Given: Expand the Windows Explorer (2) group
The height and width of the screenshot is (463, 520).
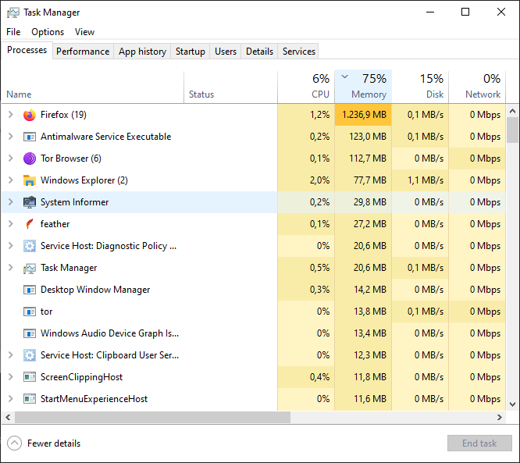Looking at the screenshot, I should tap(11, 180).
